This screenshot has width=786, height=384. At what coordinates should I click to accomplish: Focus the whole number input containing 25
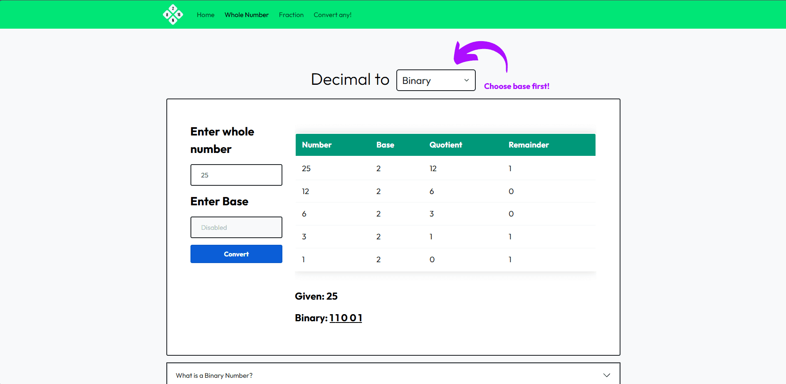point(236,175)
